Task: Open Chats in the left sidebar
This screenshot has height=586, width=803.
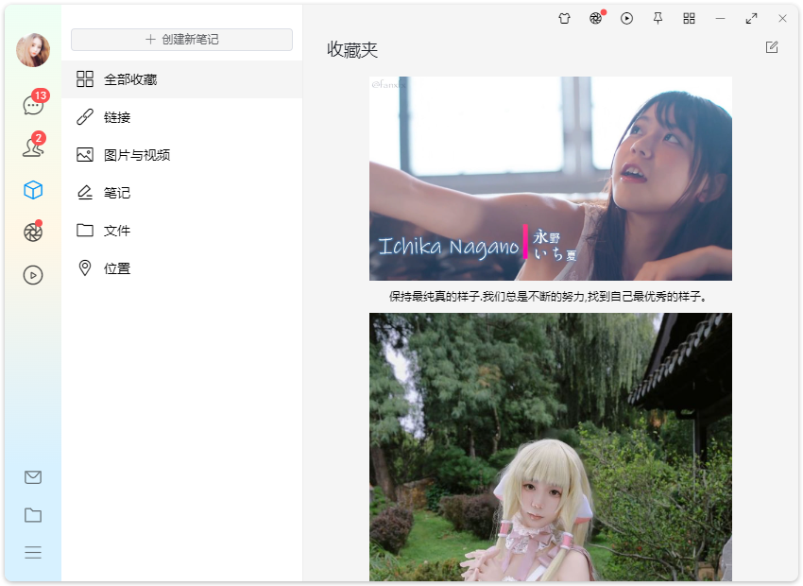Action: pyautogui.click(x=32, y=103)
